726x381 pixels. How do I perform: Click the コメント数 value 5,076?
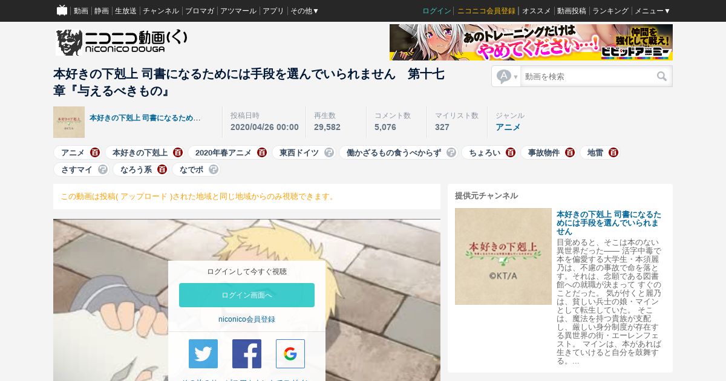385,127
